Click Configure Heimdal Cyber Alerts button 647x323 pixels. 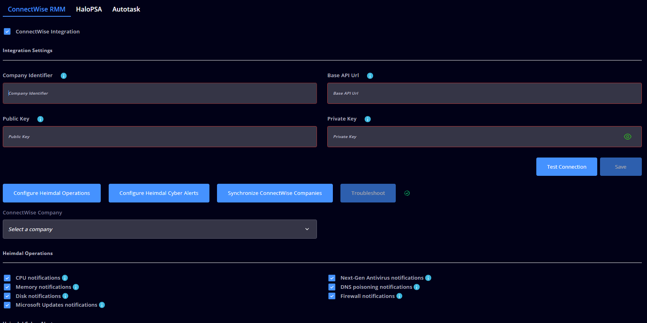159,193
